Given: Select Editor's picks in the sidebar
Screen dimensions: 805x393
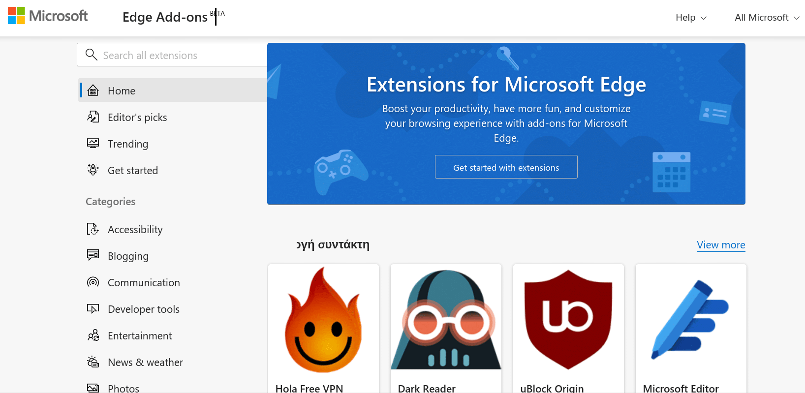Looking at the screenshot, I should [x=173, y=117].
